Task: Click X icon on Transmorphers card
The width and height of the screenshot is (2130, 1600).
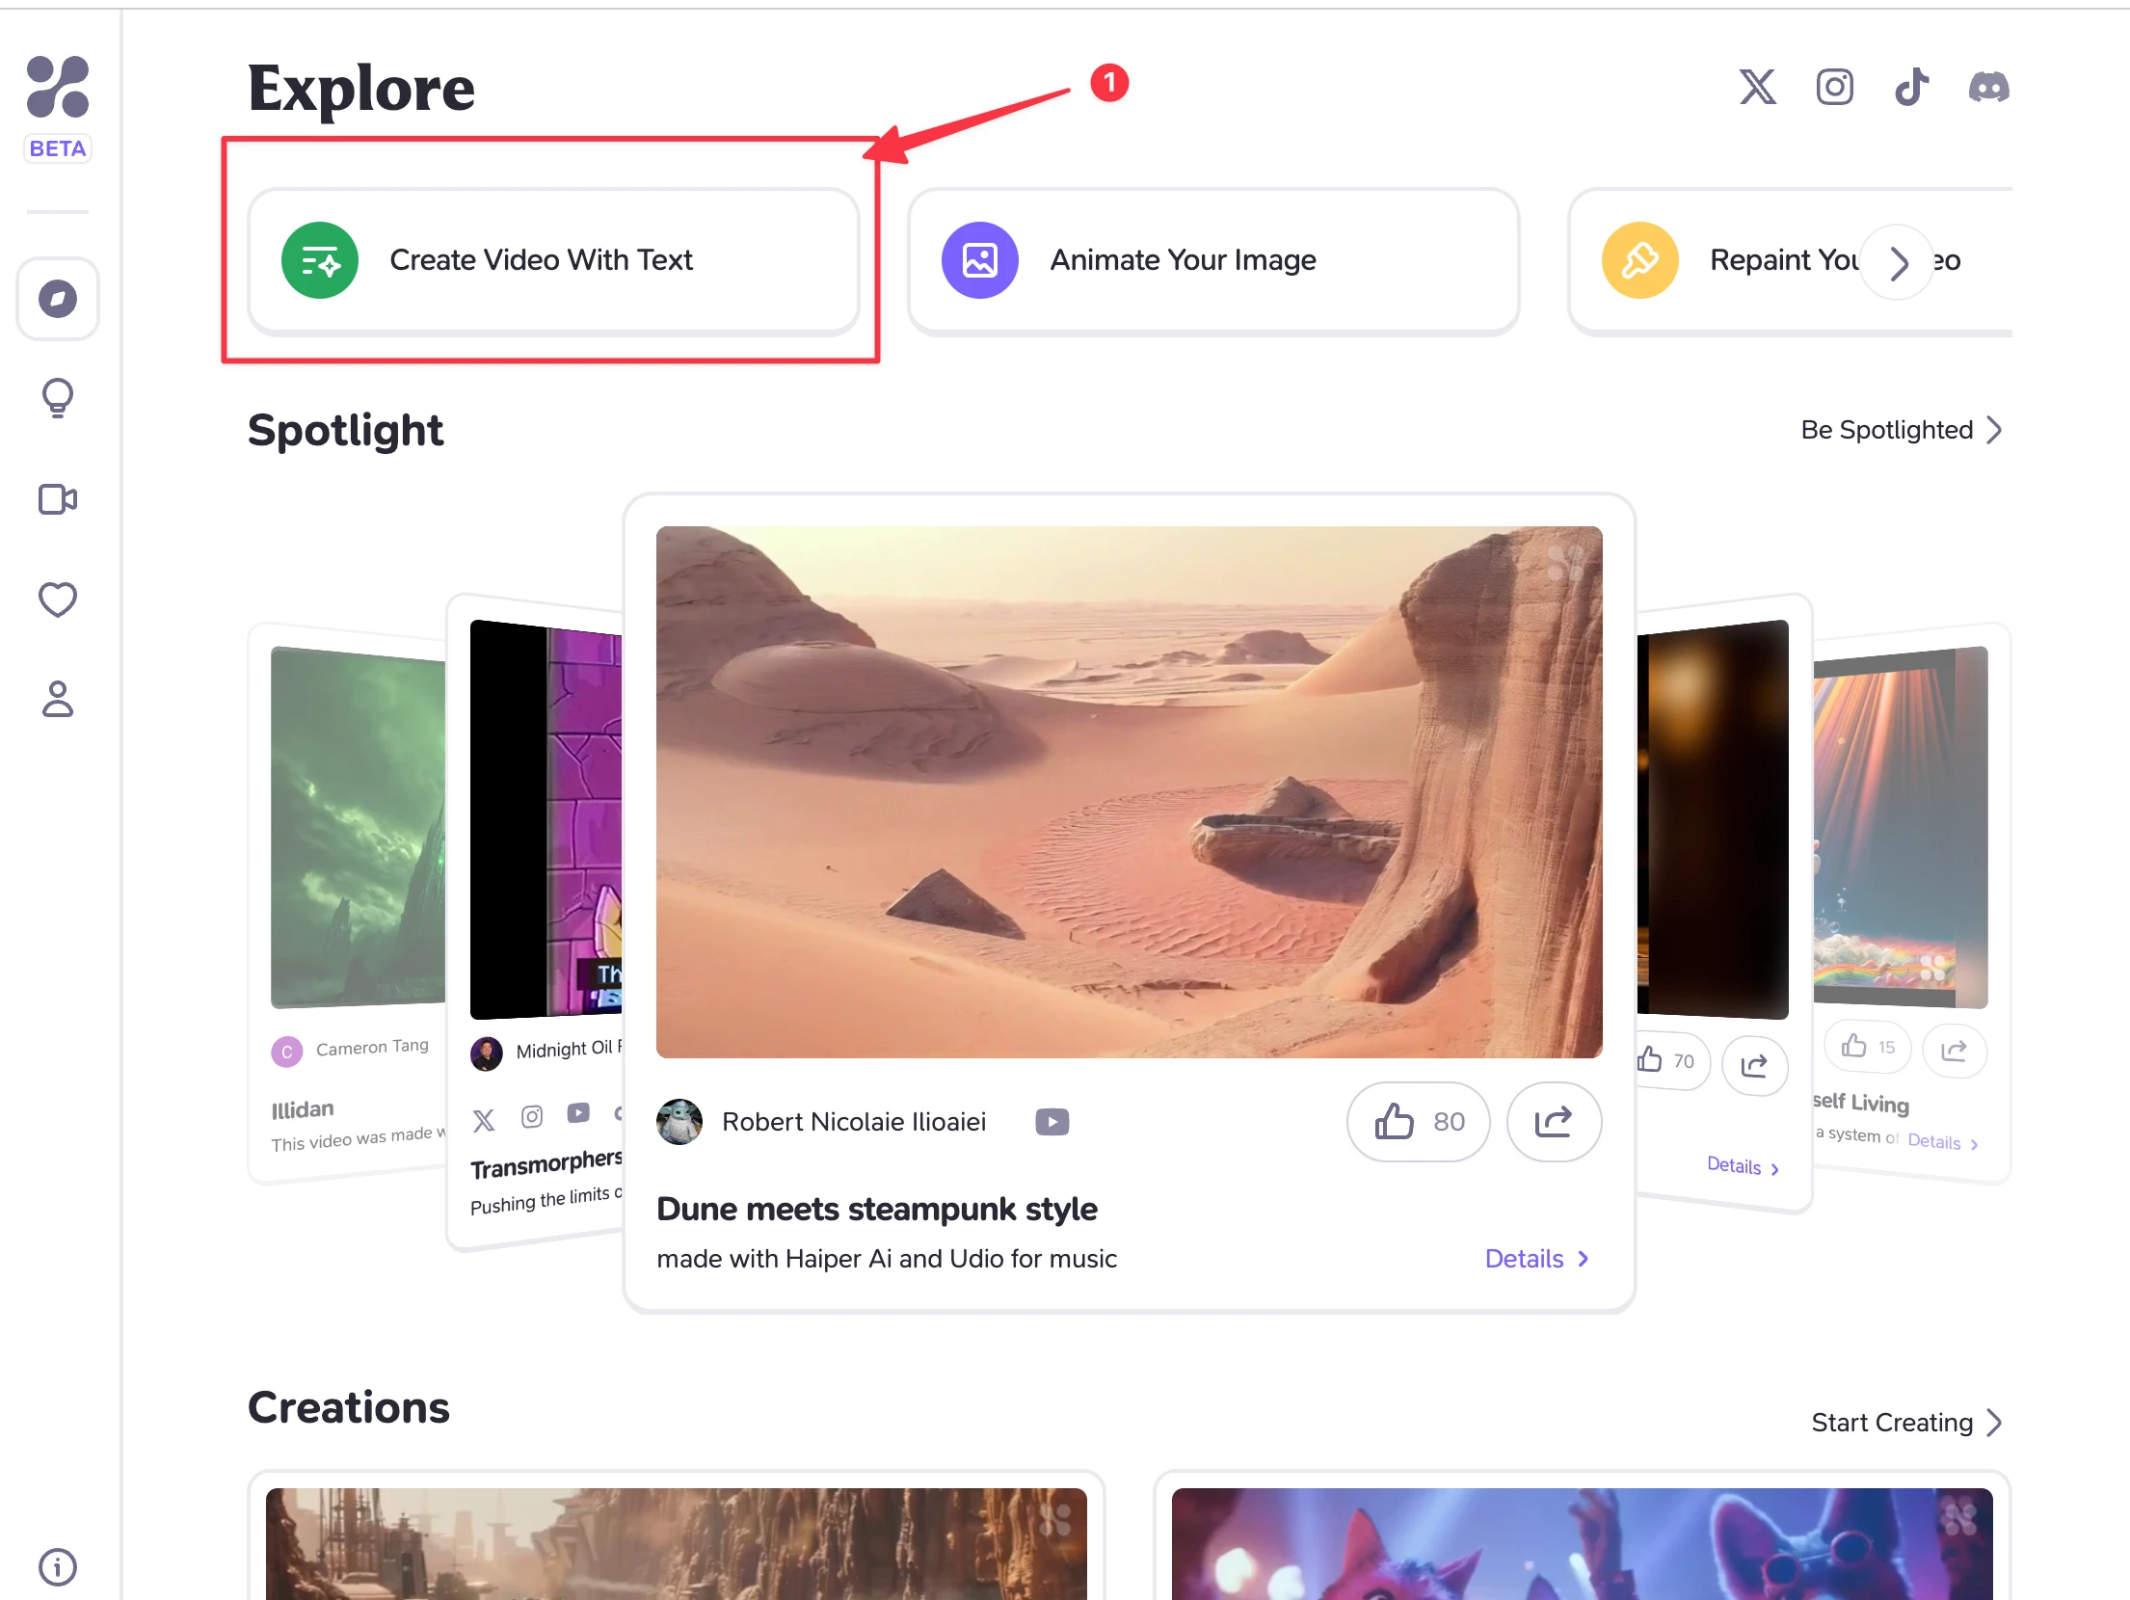Action: [484, 1120]
